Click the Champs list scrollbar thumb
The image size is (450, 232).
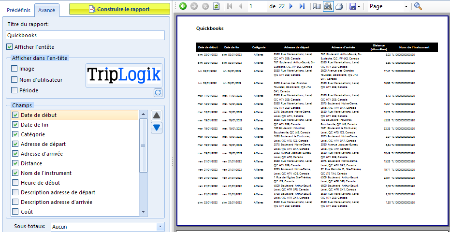[143, 145]
